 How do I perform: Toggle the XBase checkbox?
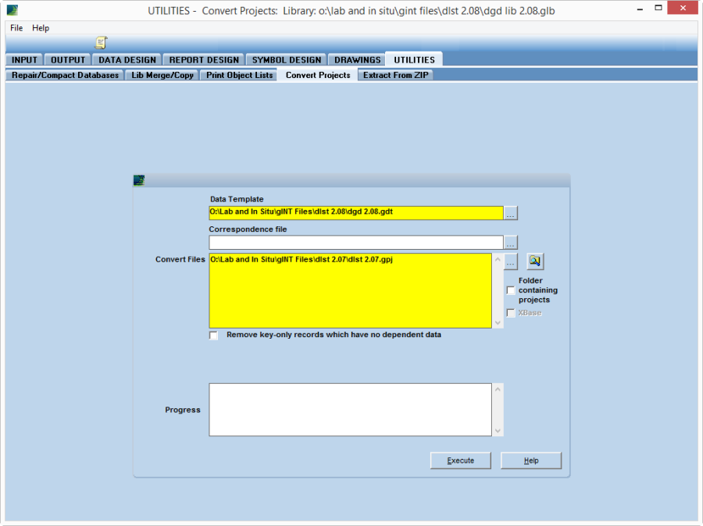pos(511,313)
